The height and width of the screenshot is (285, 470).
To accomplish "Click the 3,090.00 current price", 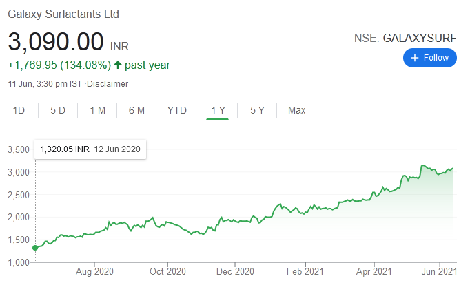I will point(56,41).
